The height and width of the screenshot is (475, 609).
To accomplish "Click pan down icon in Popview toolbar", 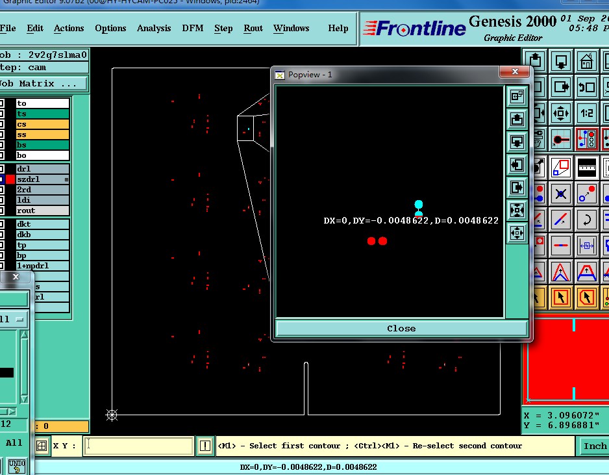I will pyautogui.click(x=517, y=142).
